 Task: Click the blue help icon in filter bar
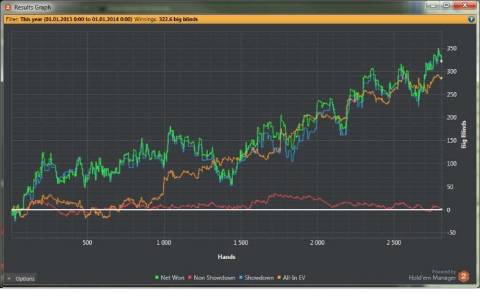pyautogui.click(x=471, y=19)
